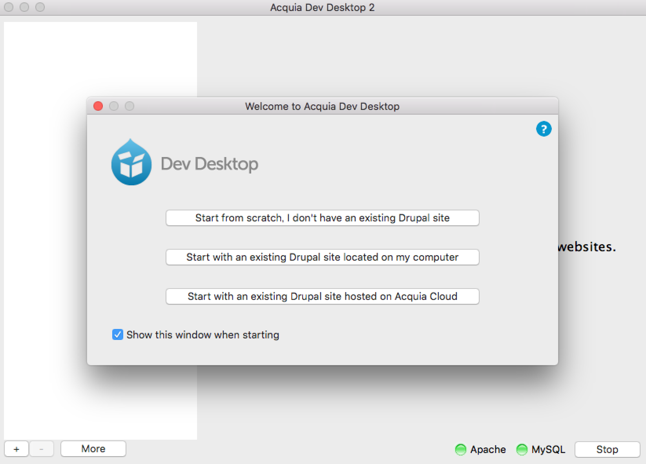Viewport: 646px width, 464px height.
Task: Minimize the Acquia Dev Desktop 2 main window
Action: coord(24,7)
